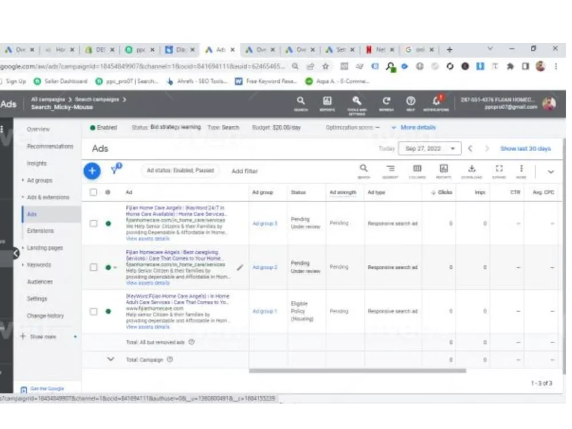Screen dimensions: 572x429
Task: Open Recommendations in the side navigation
Action: [50, 146]
